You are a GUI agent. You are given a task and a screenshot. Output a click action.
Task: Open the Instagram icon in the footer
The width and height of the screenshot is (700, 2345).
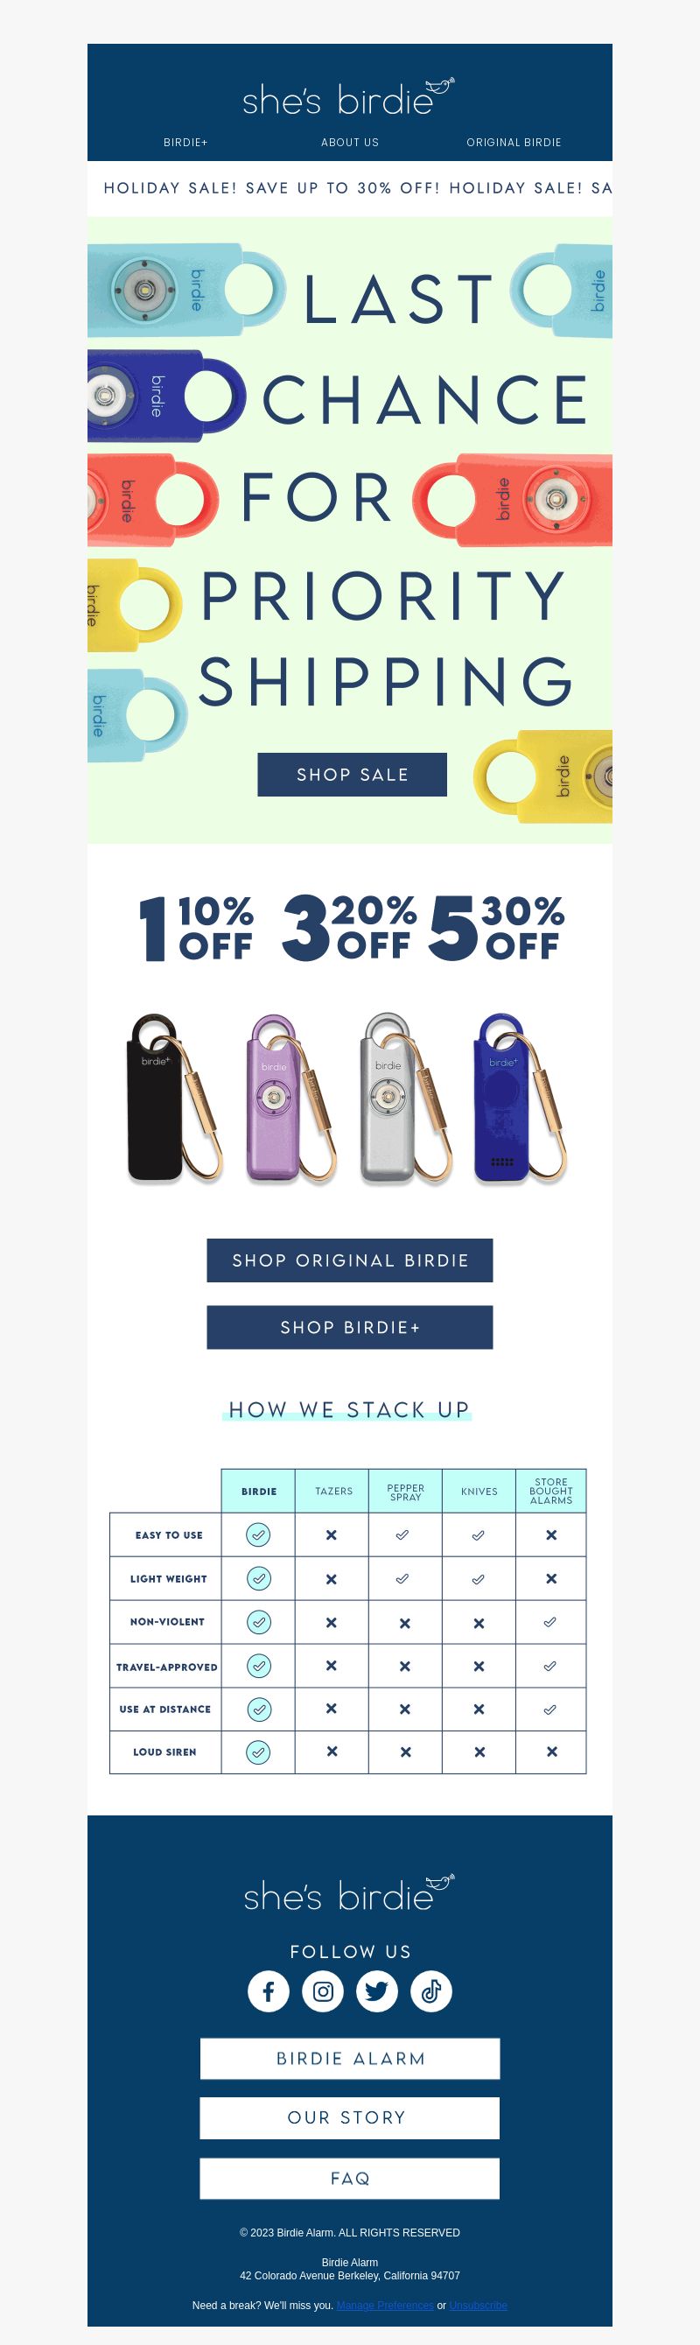(x=322, y=1990)
